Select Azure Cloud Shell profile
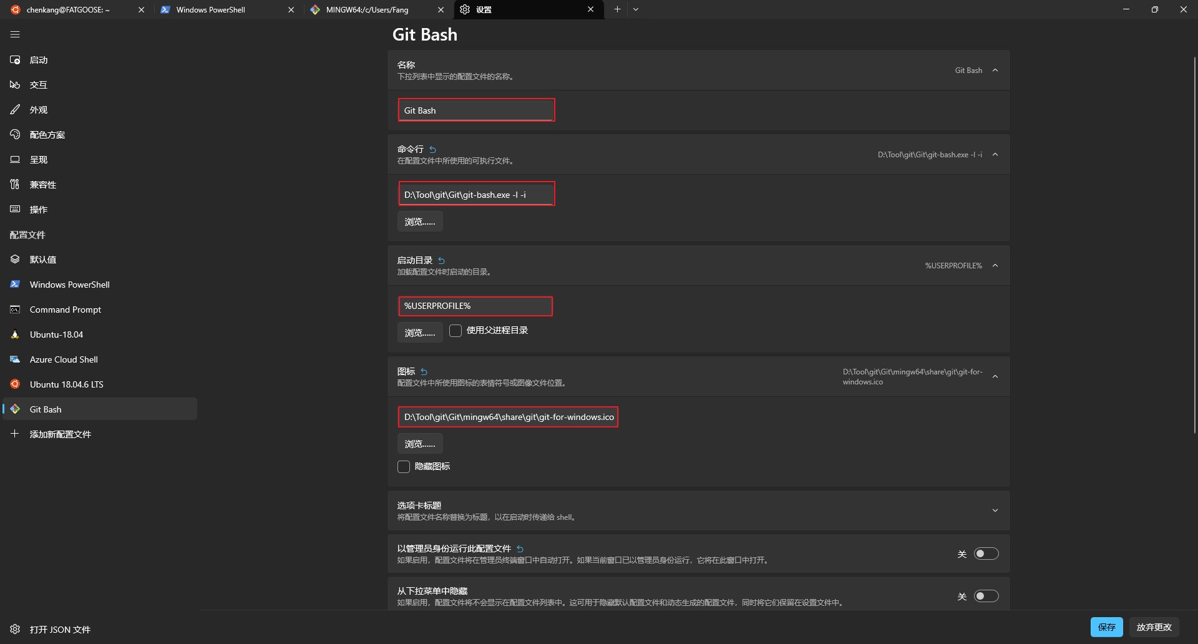This screenshot has width=1198, height=644. 100,359
